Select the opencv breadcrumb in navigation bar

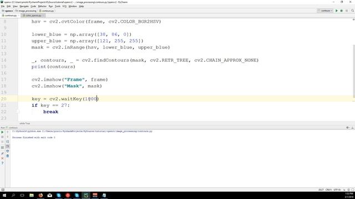click(7, 11)
